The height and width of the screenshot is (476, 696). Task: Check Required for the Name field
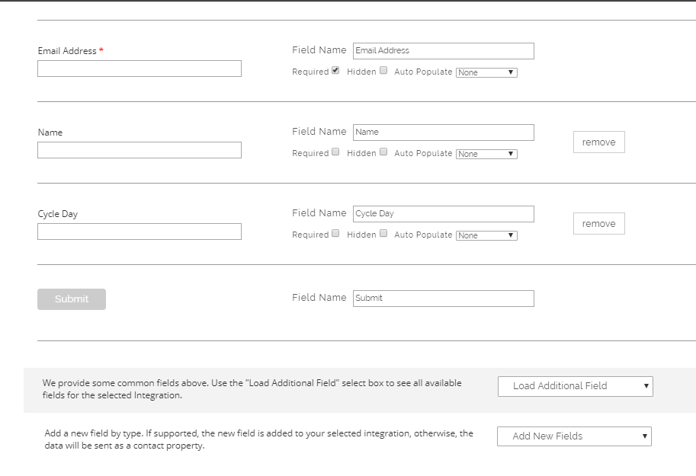[x=335, y=152]
